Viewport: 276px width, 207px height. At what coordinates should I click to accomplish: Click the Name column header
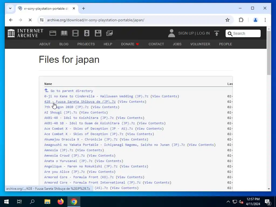[48, 84]
